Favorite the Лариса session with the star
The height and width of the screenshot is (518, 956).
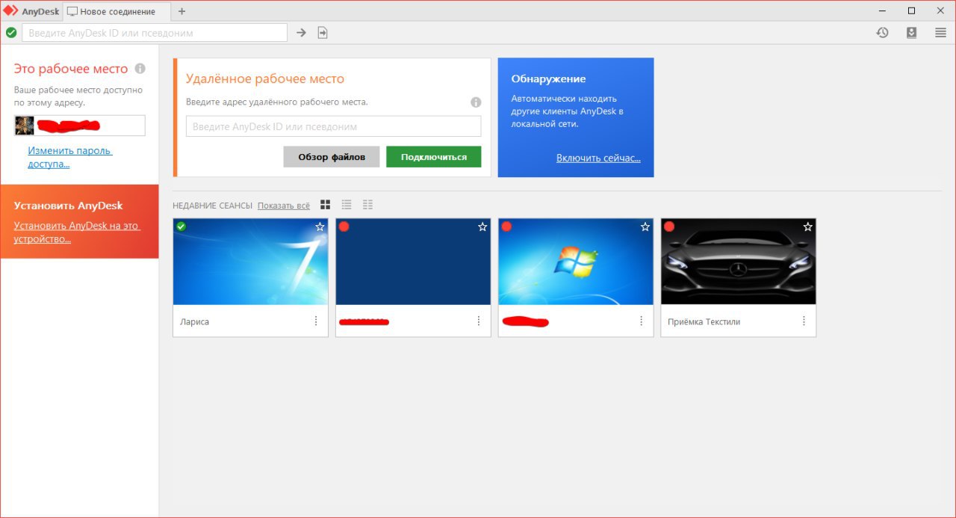[x=320, y=226]
